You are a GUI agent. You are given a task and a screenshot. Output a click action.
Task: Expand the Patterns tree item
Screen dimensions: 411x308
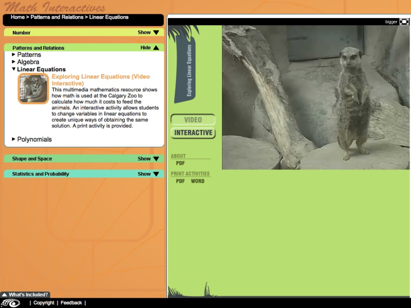pyautogui.click(x=29, y=55)
